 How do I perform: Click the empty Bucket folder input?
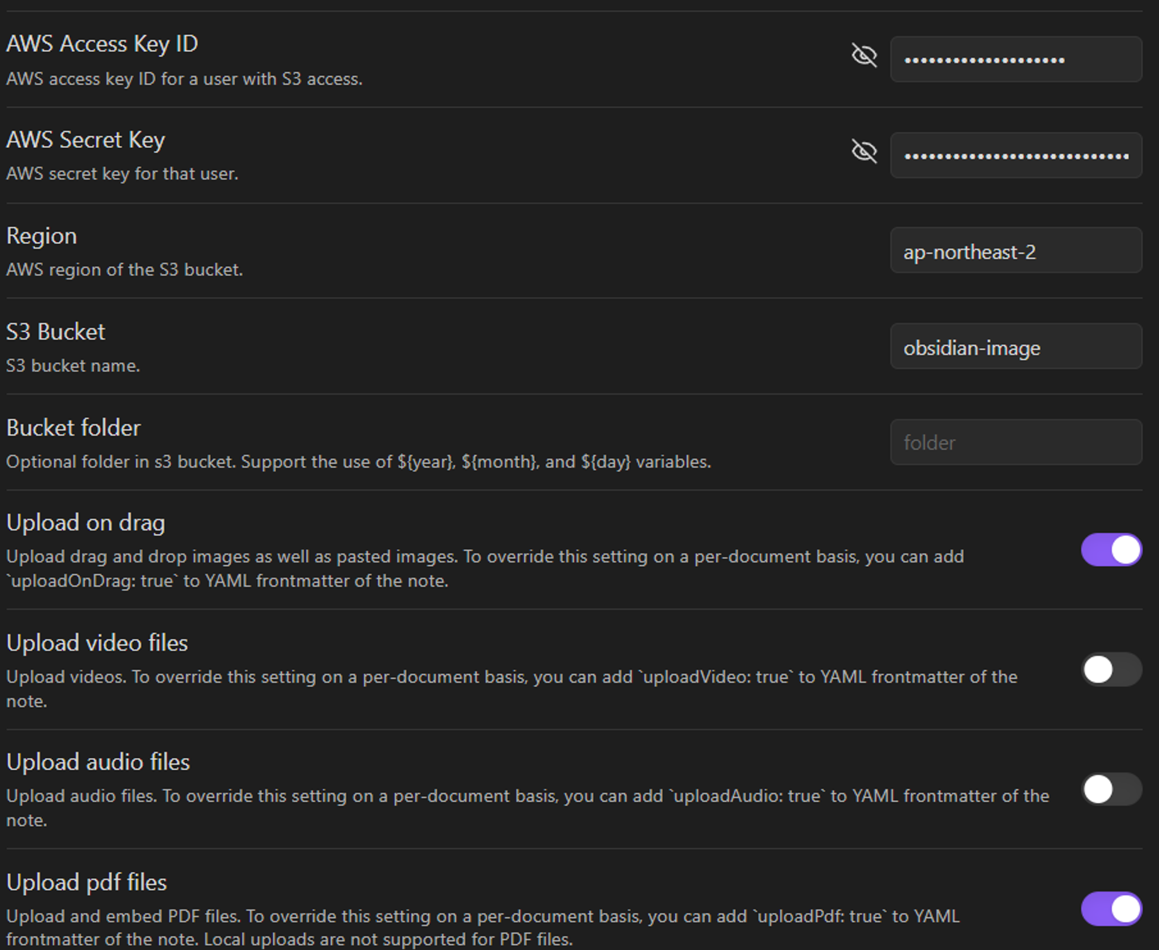coord(1015,442)
